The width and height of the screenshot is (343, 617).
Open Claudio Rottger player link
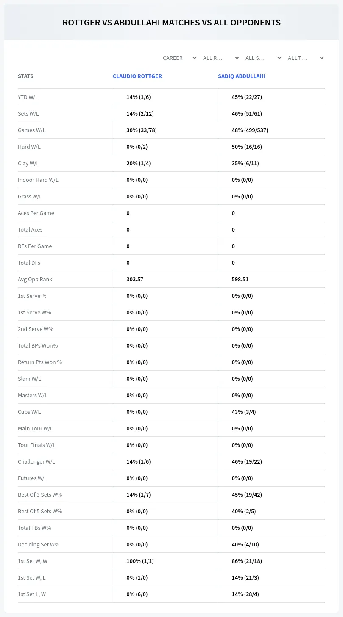tap(137, 76)
